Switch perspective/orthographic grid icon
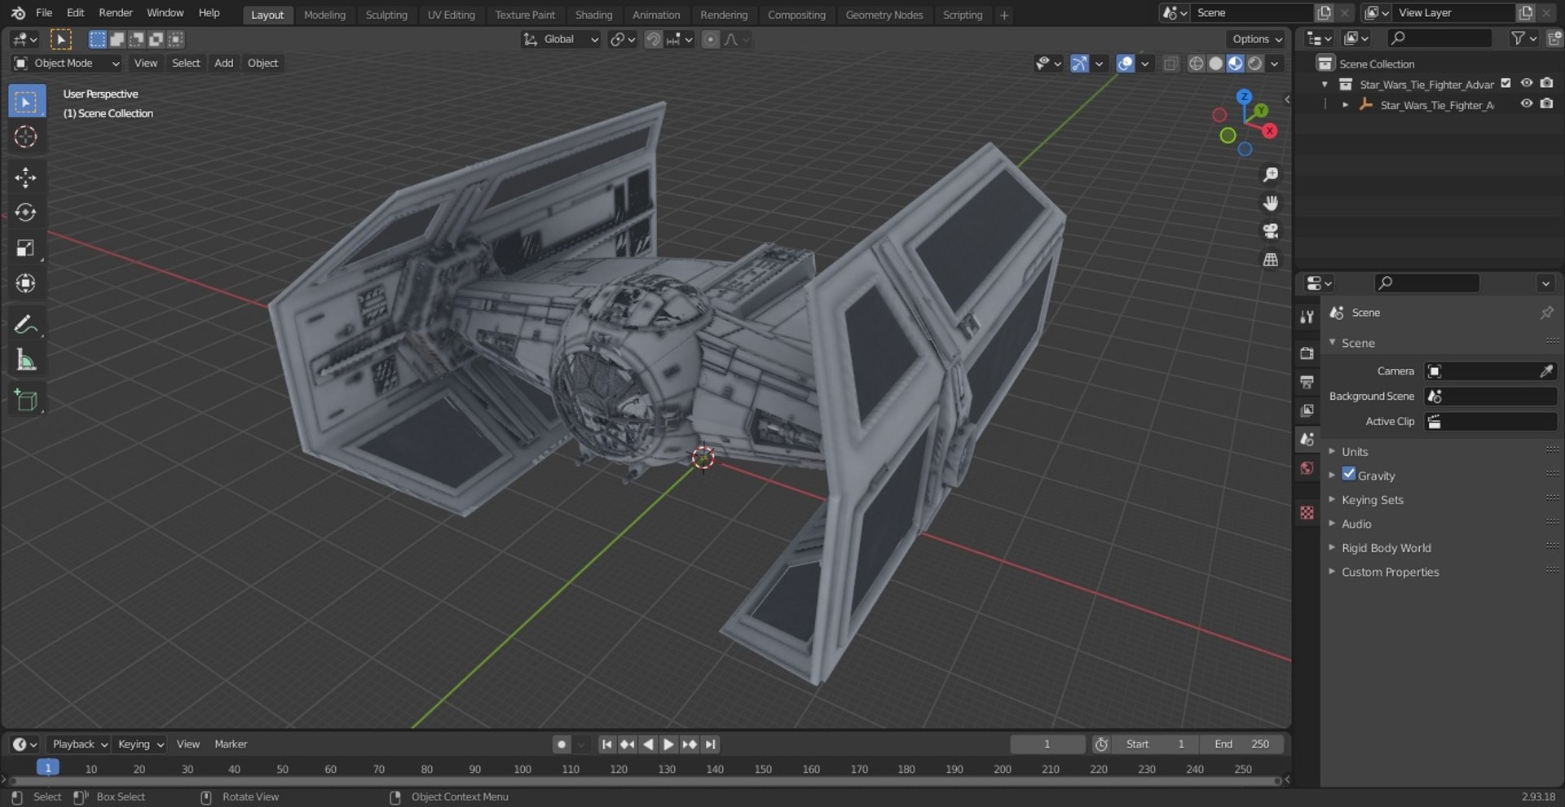Viewport: 1565px width, 807px height. click(x=1270, y=260)
